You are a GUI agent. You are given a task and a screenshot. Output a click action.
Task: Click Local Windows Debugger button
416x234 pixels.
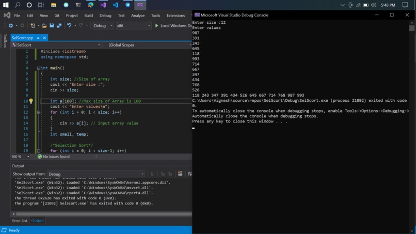(x=173, y=25)
